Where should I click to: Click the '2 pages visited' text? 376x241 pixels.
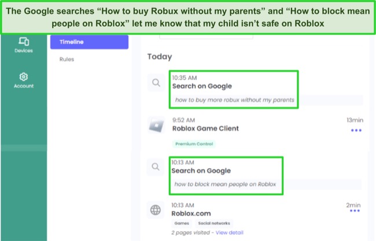pyautogui.click(x=191, y=232)
